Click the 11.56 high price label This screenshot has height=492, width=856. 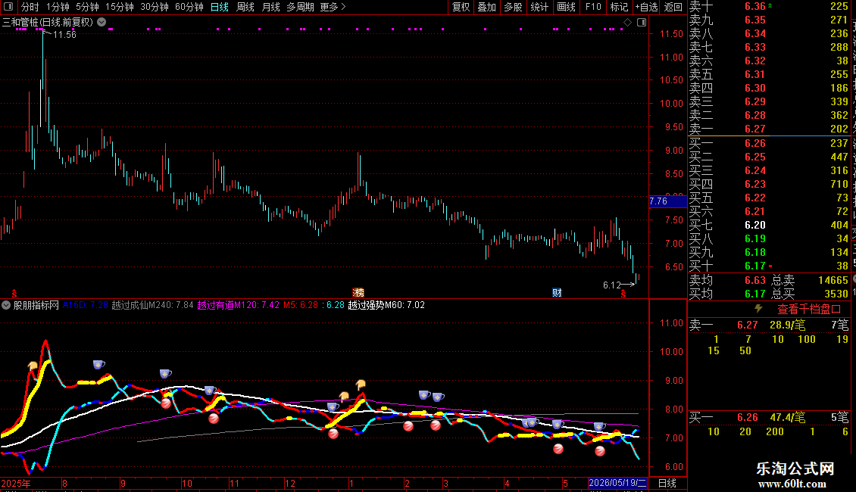pyautogui.click(x=64, y=35)
